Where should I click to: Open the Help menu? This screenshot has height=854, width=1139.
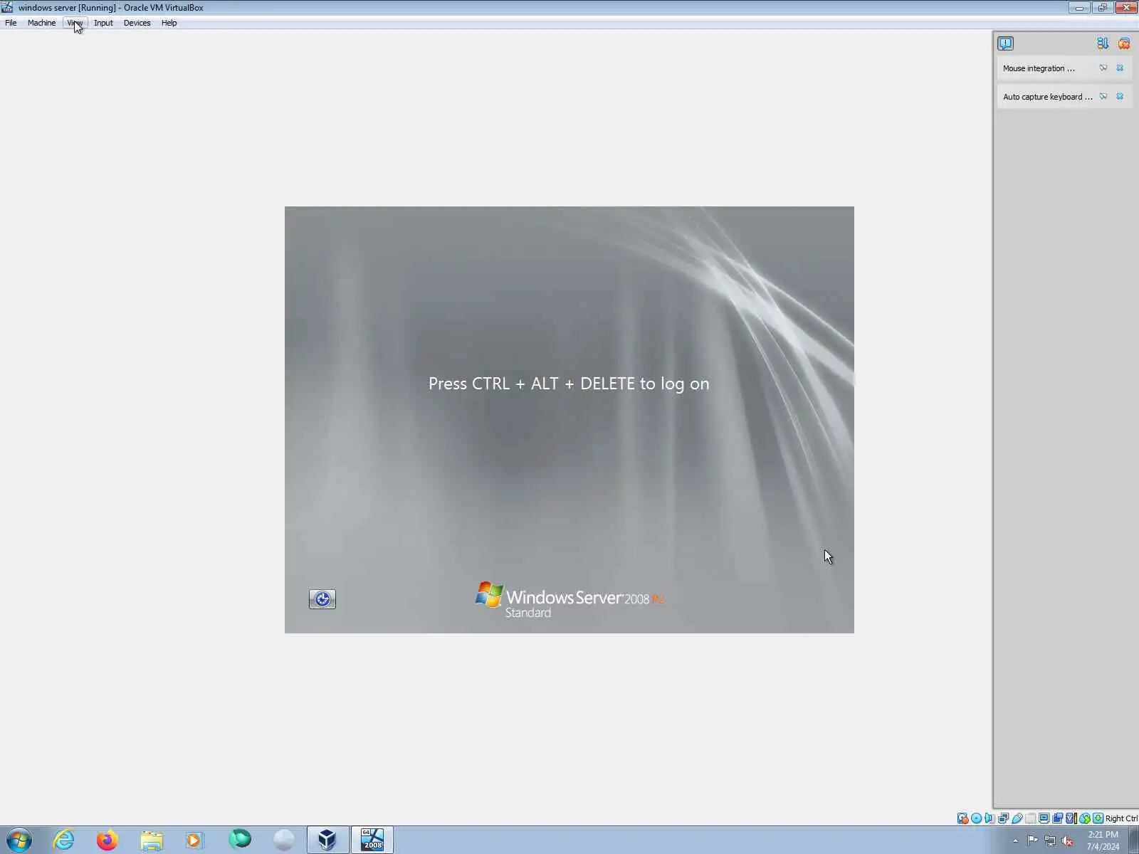(x=169, y=23)
